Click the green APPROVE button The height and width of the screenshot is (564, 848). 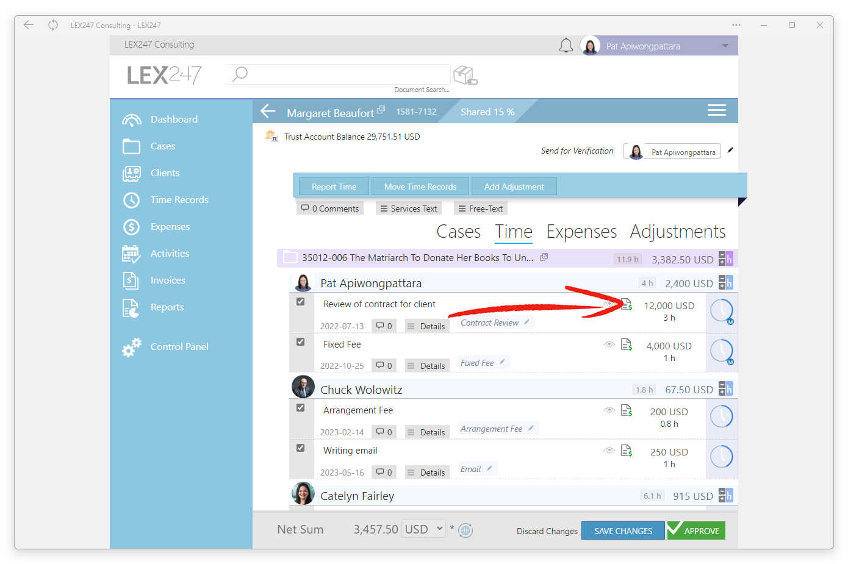[696, 530]
